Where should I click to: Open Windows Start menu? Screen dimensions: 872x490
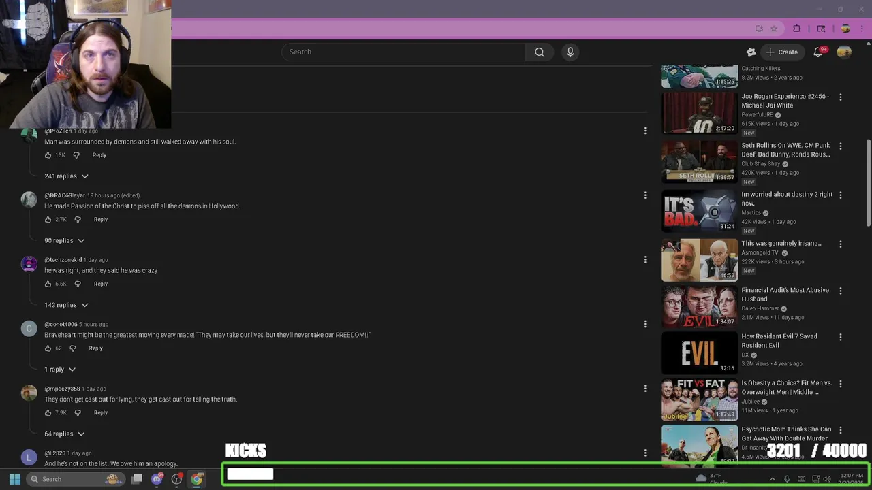click(x=14, y=479)
